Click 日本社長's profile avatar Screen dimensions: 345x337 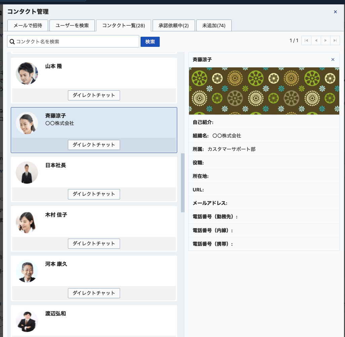click(x=27, y=173)
